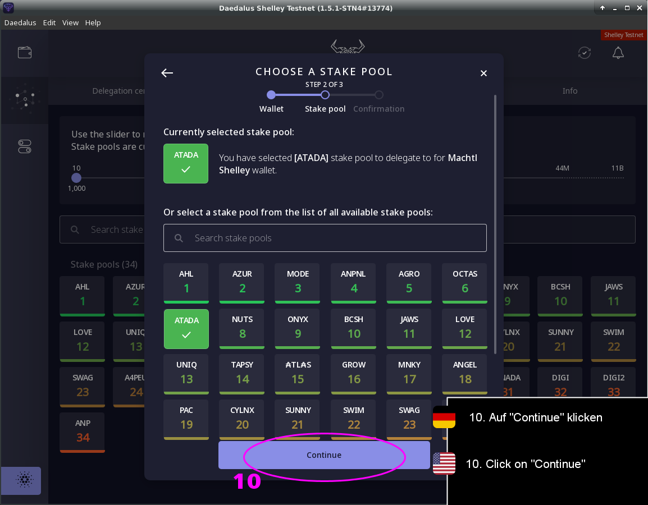Focus the dialog's Search stake pools field
Image resolution: width=648 pixels, height=505 pixels.
325,238
